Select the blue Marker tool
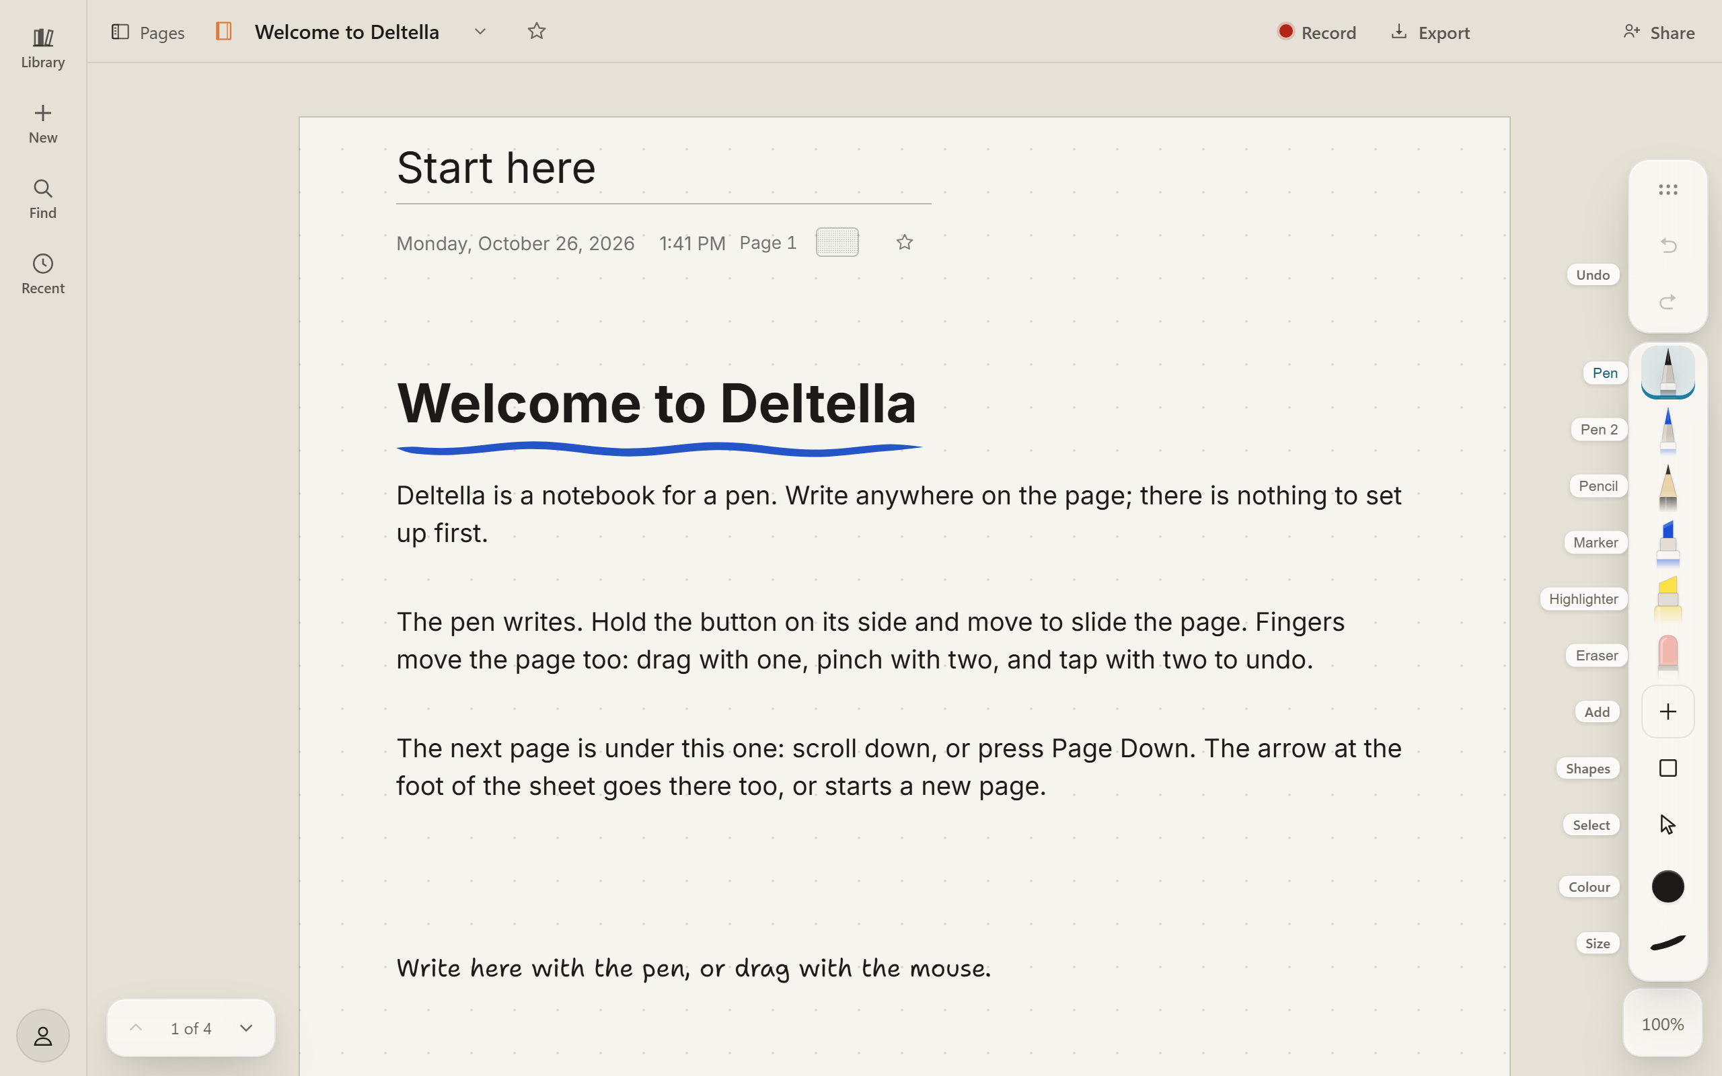Image resolution: width=1722 pixels, height=1076 pixels. click(x=1668, y=542)
